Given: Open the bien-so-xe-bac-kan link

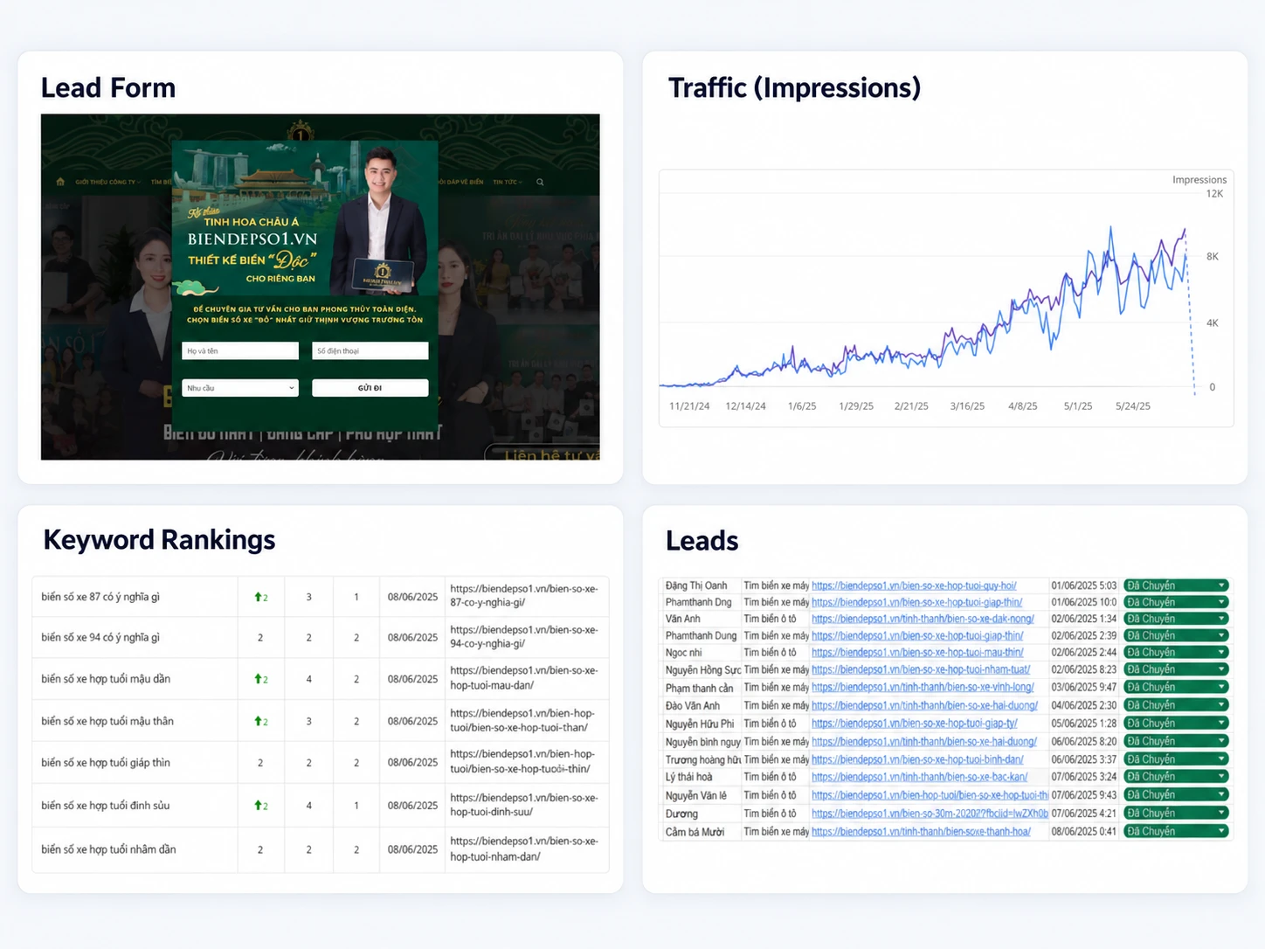Looking at the screenshot, I should tap(919, 776).
